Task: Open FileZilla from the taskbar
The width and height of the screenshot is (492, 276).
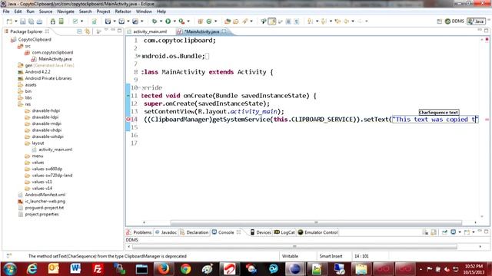Action: click(98, 269)
